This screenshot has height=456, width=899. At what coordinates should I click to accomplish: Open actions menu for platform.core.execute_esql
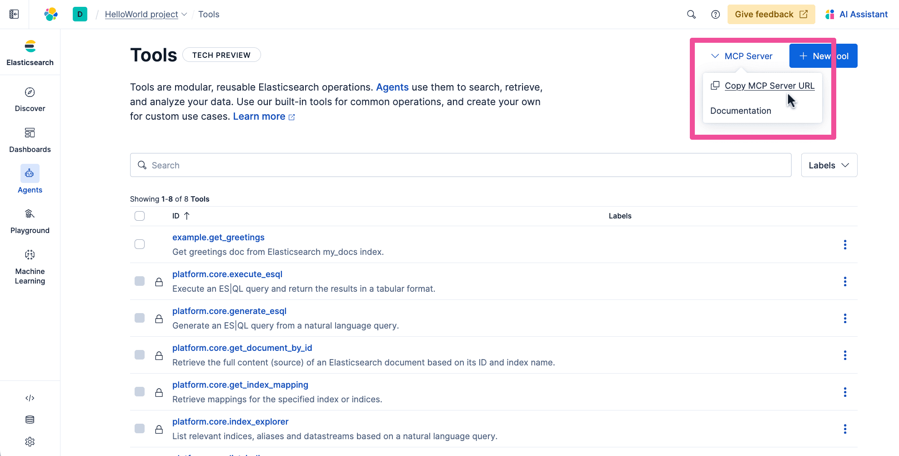click(845, 282)
